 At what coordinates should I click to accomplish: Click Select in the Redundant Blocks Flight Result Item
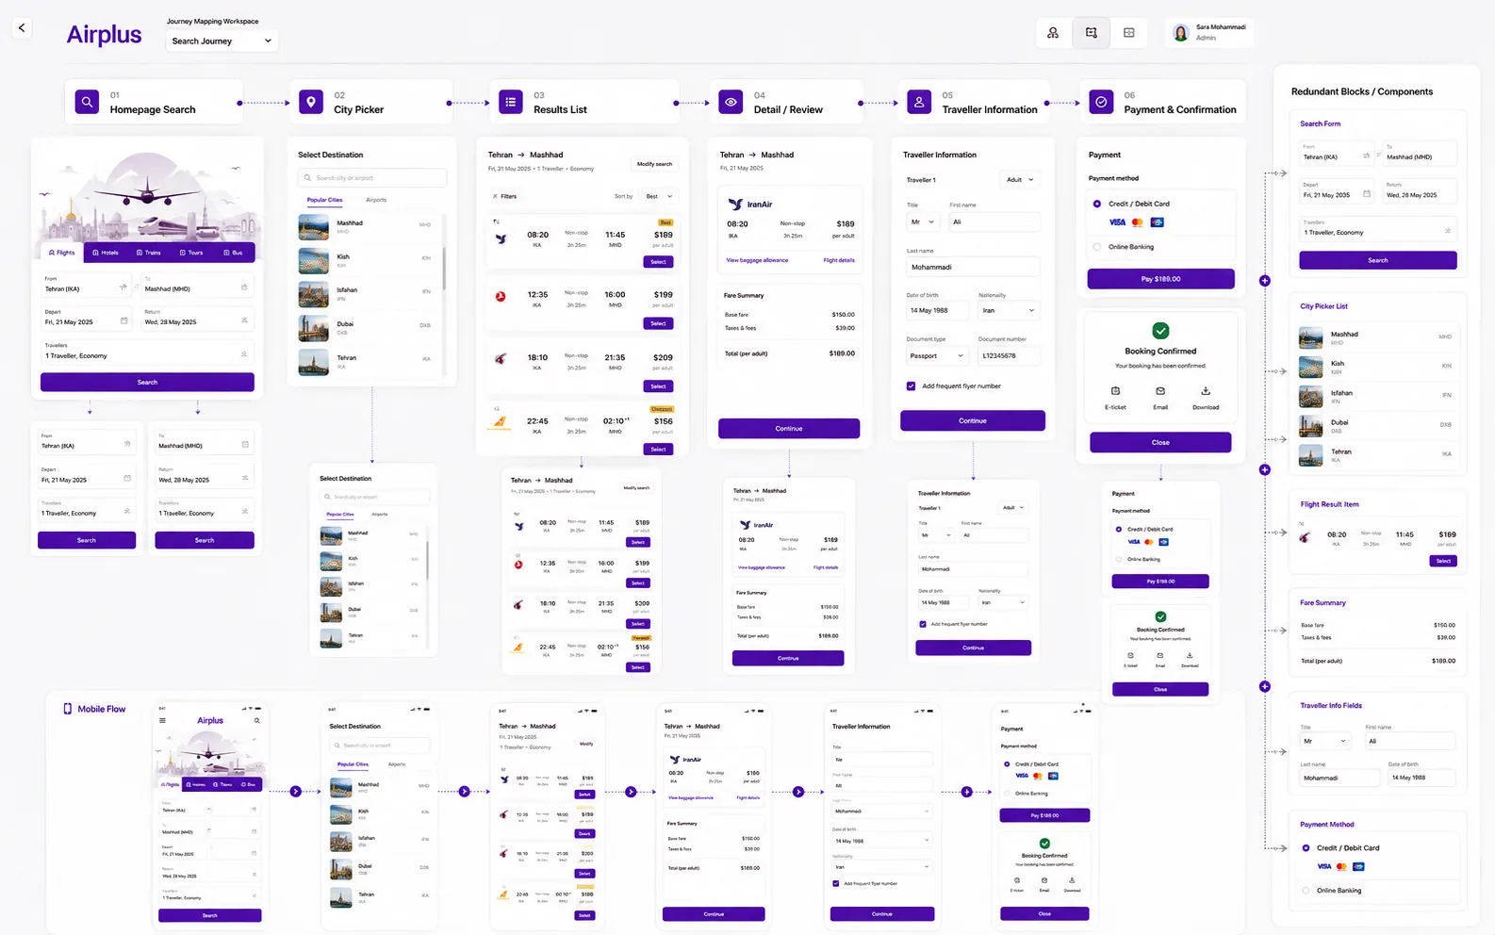pos(1443,561)
